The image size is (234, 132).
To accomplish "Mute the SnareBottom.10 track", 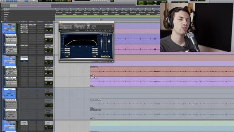I will (15, 47).
